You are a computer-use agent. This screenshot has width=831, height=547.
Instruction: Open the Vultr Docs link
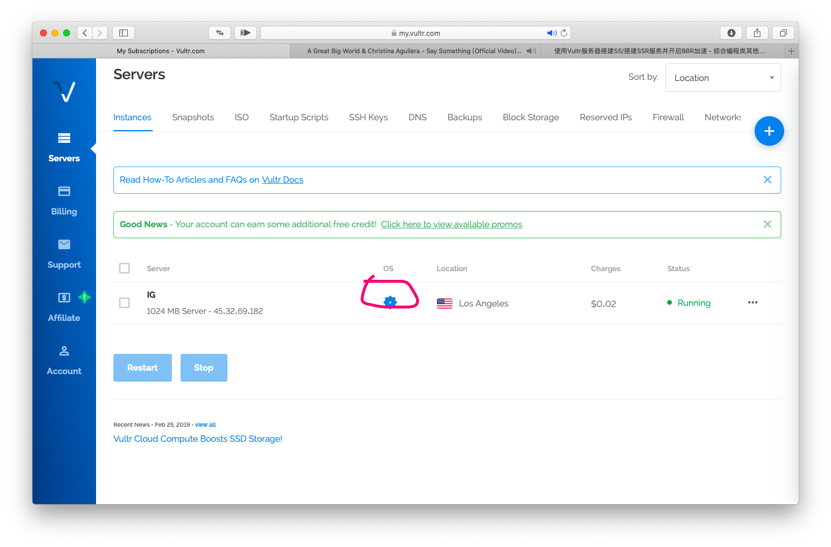282,179
